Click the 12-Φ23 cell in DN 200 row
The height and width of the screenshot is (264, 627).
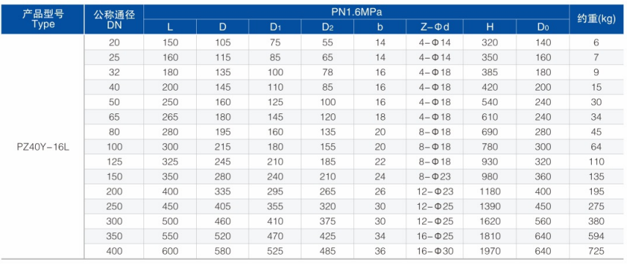click(x=435, y=192)
